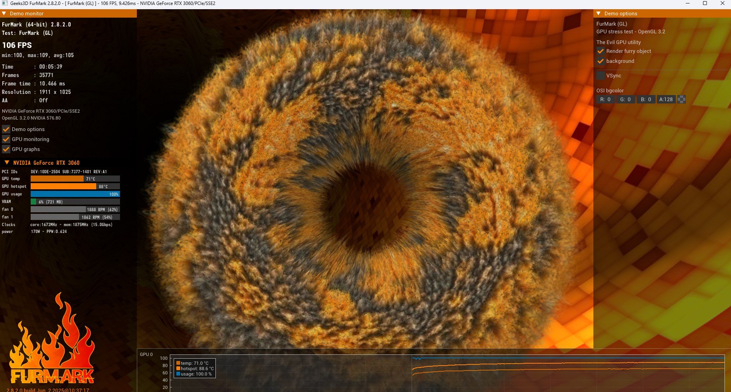Image resolution: width=731 pixels, height=392 pixels.
Task: Uncheck the GPU graphs checkbox
Action: (x=6, y=149)
